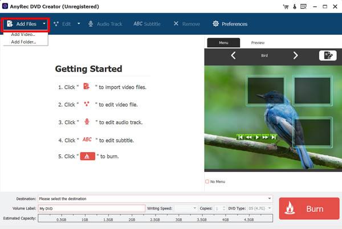Image resolution: width=342 pixels, height=229 pixels.
Task: Open the ABC Subtitle tool
Action: [147, 24]
